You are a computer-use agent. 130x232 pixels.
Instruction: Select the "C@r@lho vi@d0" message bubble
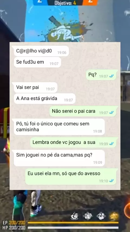tap(41, 51)
